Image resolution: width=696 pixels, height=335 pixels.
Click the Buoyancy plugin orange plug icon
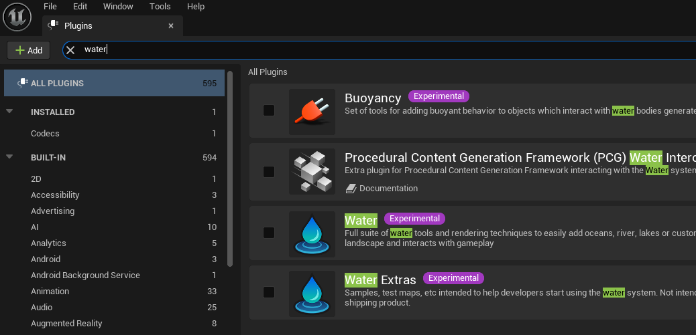[312, 112]
